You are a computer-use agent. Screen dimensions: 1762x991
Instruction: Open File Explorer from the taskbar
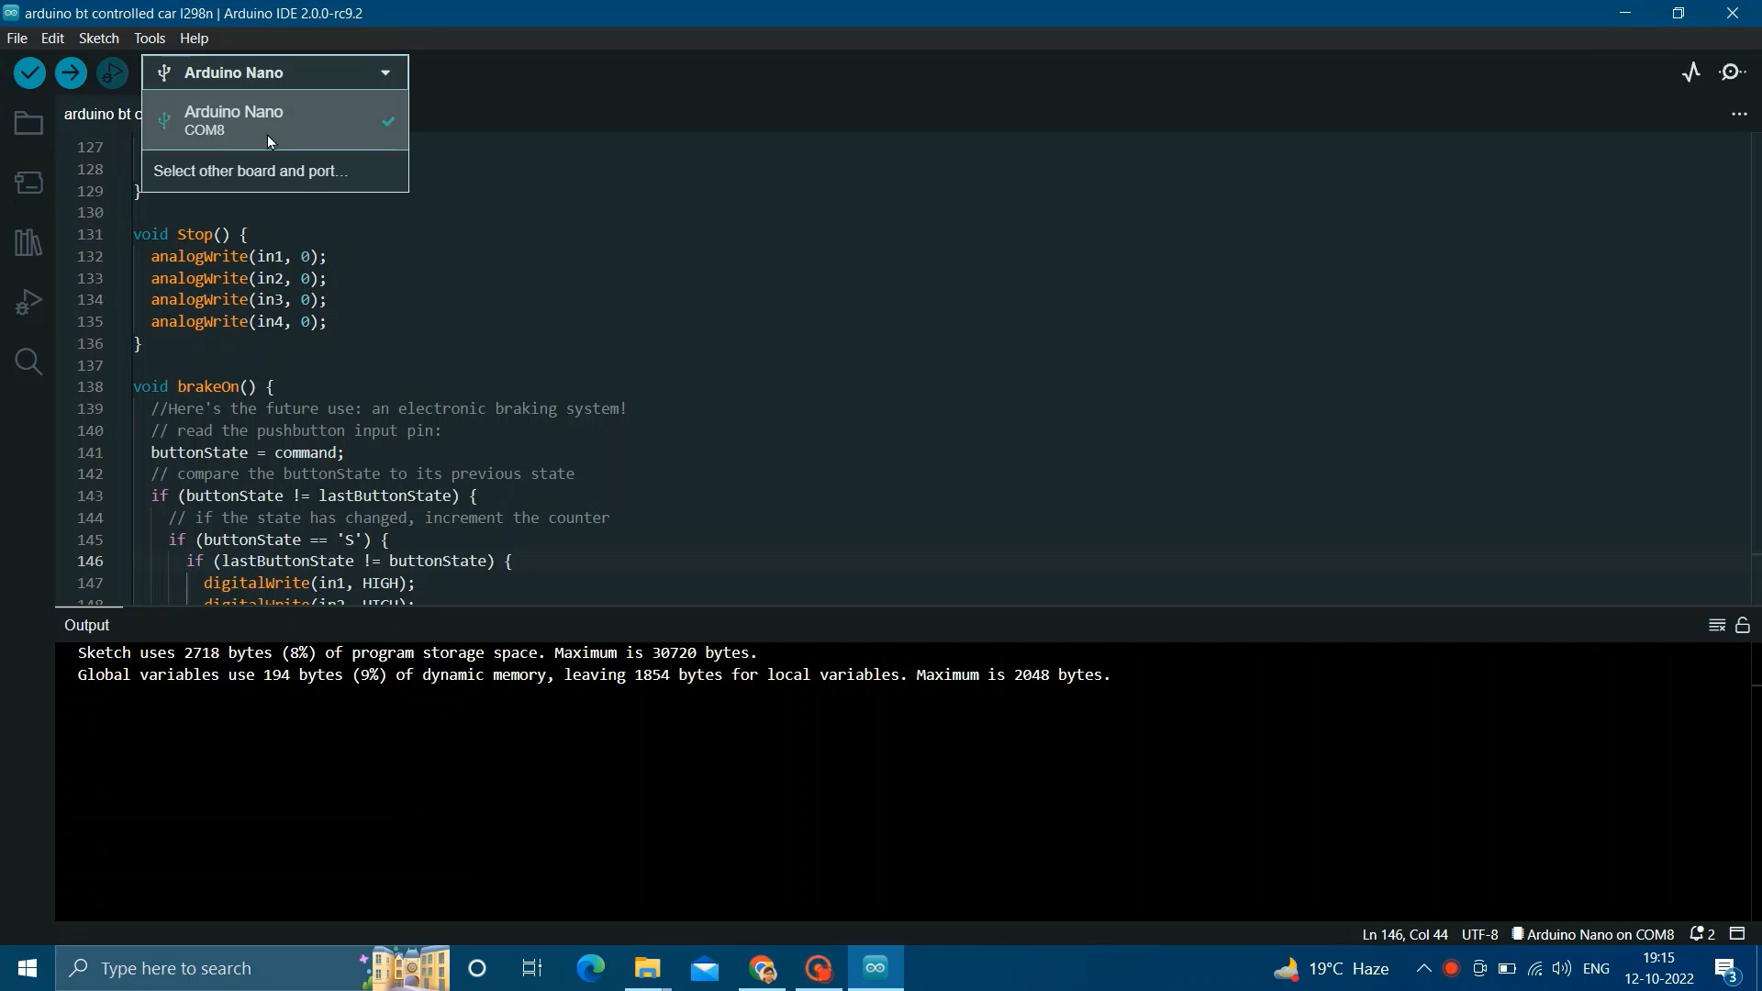pos(648,968)
